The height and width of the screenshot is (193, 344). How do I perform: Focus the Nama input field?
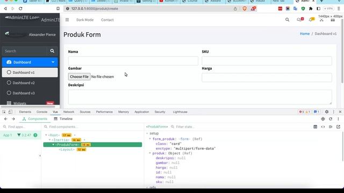click(133, 61)
